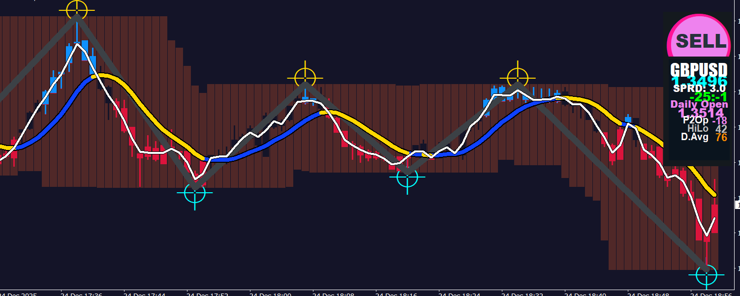The width and height of the screenshot is (740, 296).
Task: Click the last red candle at the chart's right edge
Action: [x=714, y=218]
